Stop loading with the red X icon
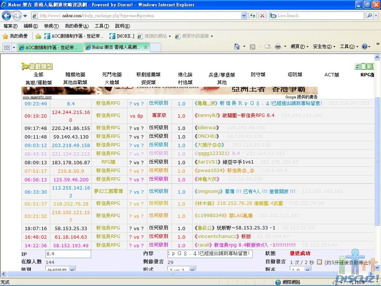Viewport: 381px width, 286px height. [262, 16]
